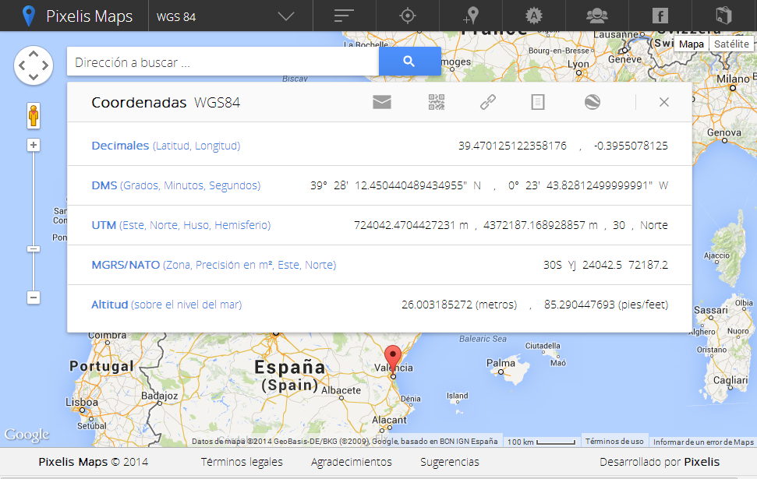Open the Sugerencias footer link
The image size is (757, 479).
[450, 462]
